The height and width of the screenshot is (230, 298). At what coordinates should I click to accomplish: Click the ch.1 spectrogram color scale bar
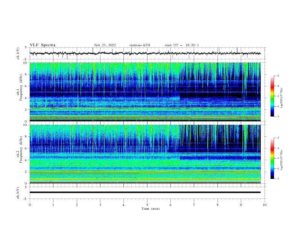(272, 96)
